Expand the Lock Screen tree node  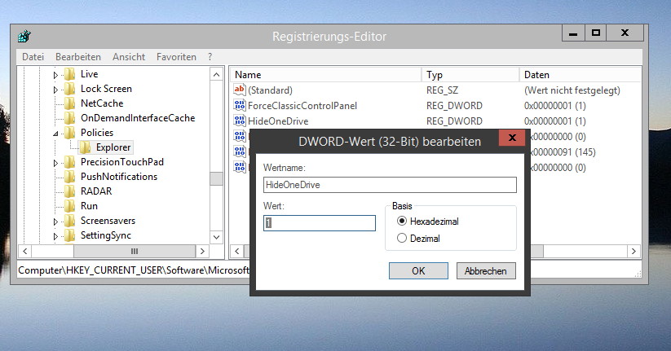coord(55,90)
